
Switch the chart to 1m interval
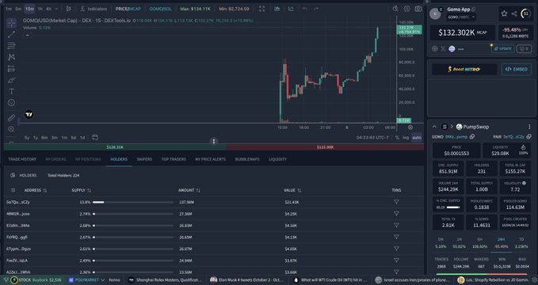pyautogui.click(x=9, y=9)
